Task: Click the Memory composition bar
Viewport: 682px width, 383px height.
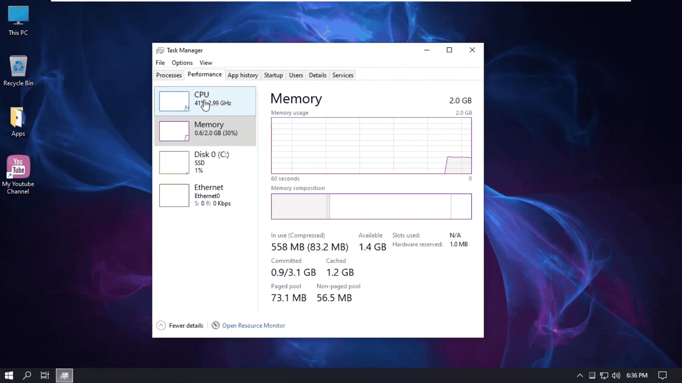Action: 371,206
